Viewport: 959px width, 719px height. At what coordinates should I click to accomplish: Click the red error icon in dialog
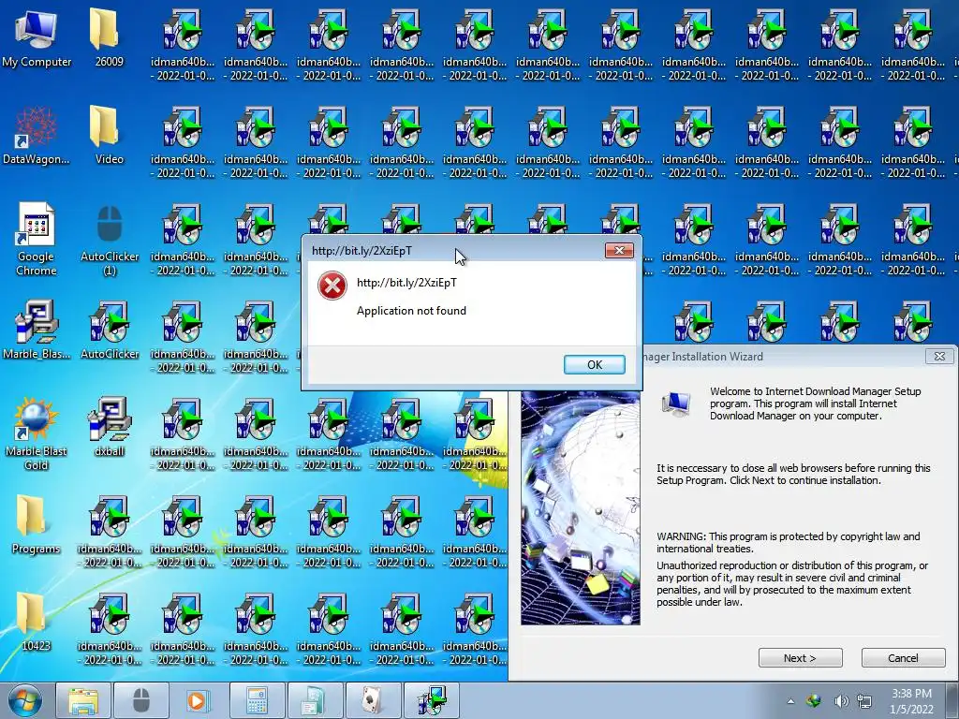tap(332, 286)
